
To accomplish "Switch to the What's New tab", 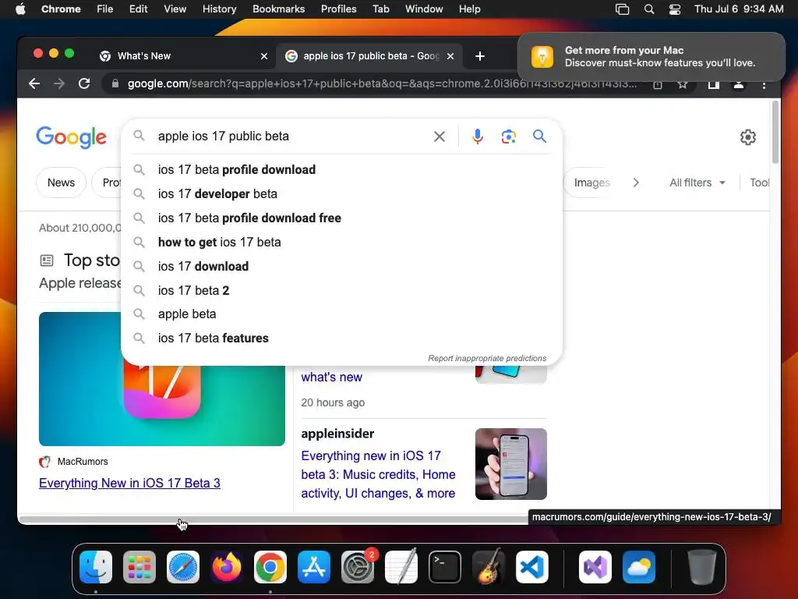I will pyautogui.click(x=183, y=56).
